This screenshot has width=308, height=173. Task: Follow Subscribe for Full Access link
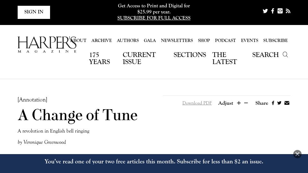[x=154, y=18]
